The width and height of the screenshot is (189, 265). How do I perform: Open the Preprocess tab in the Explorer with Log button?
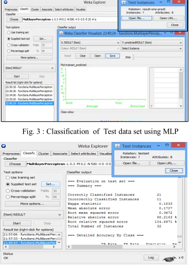(x=11, y=154)
